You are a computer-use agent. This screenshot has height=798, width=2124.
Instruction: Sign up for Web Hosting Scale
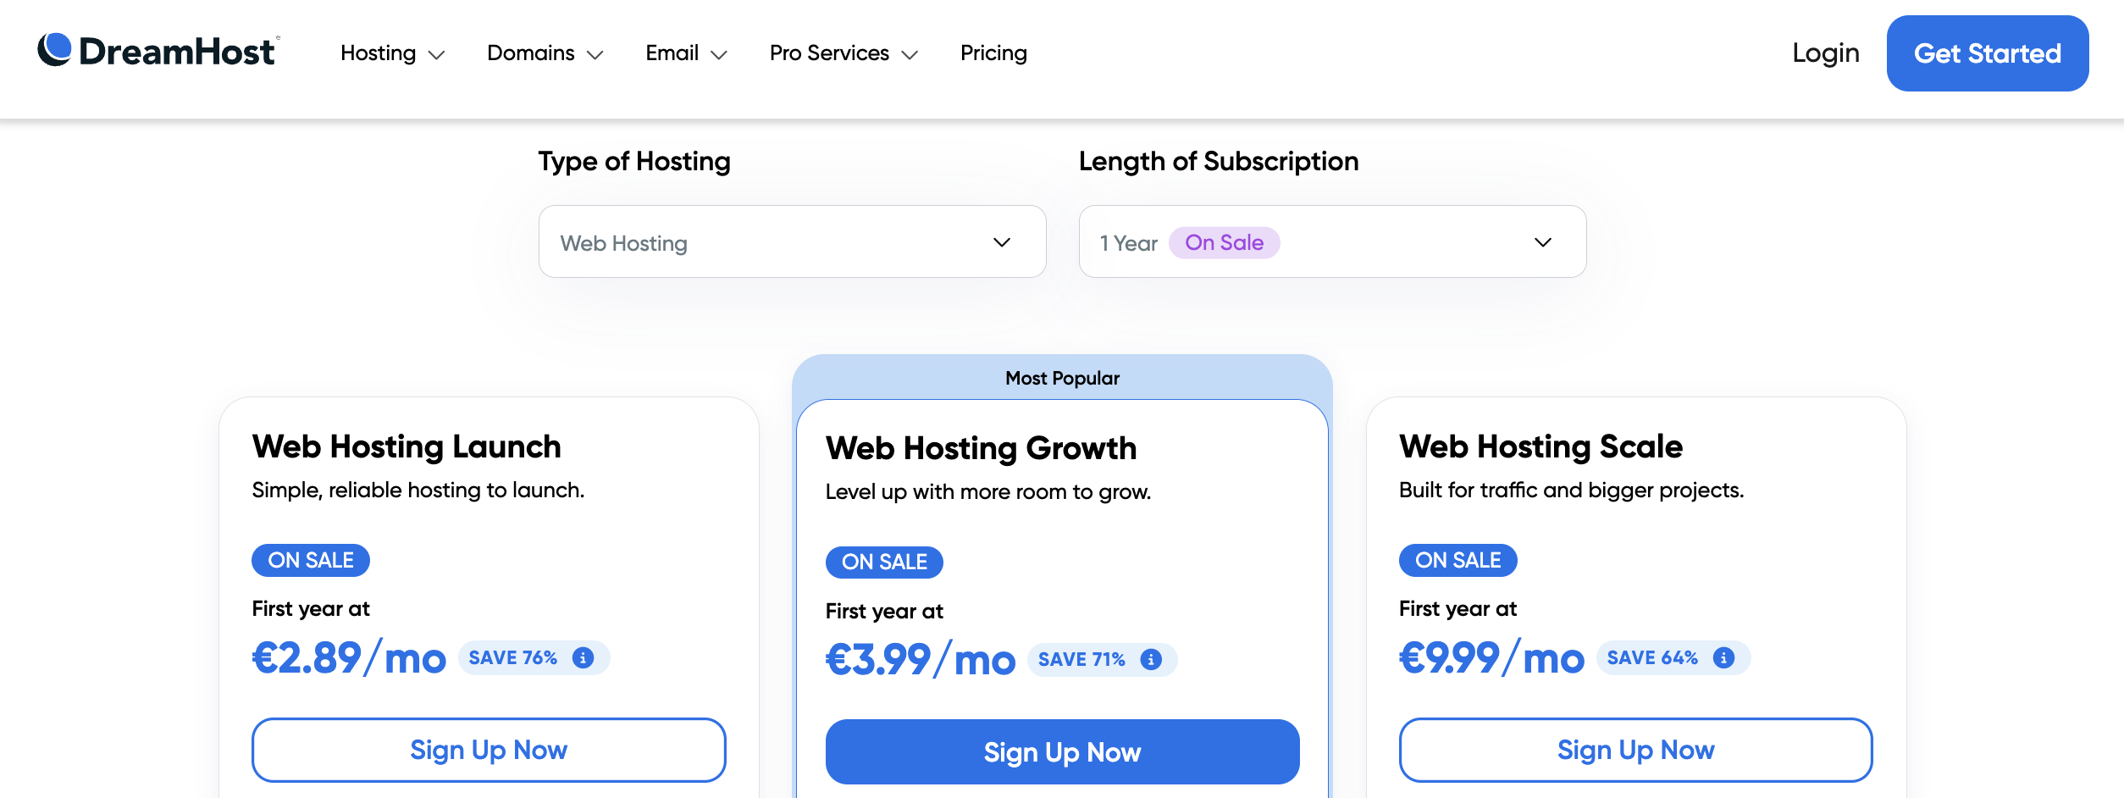click(1635, 750)
